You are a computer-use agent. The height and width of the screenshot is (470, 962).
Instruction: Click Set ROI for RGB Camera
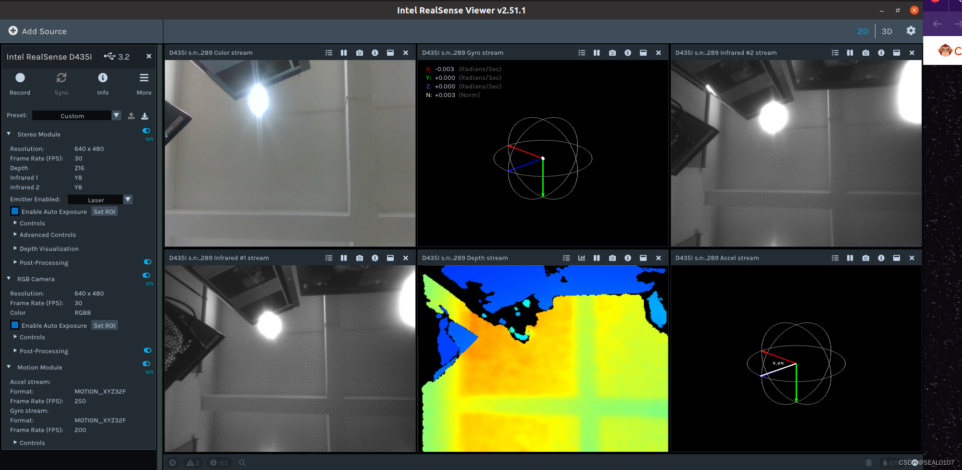coord(104,325)
